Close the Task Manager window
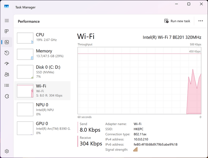 point(201,4)
